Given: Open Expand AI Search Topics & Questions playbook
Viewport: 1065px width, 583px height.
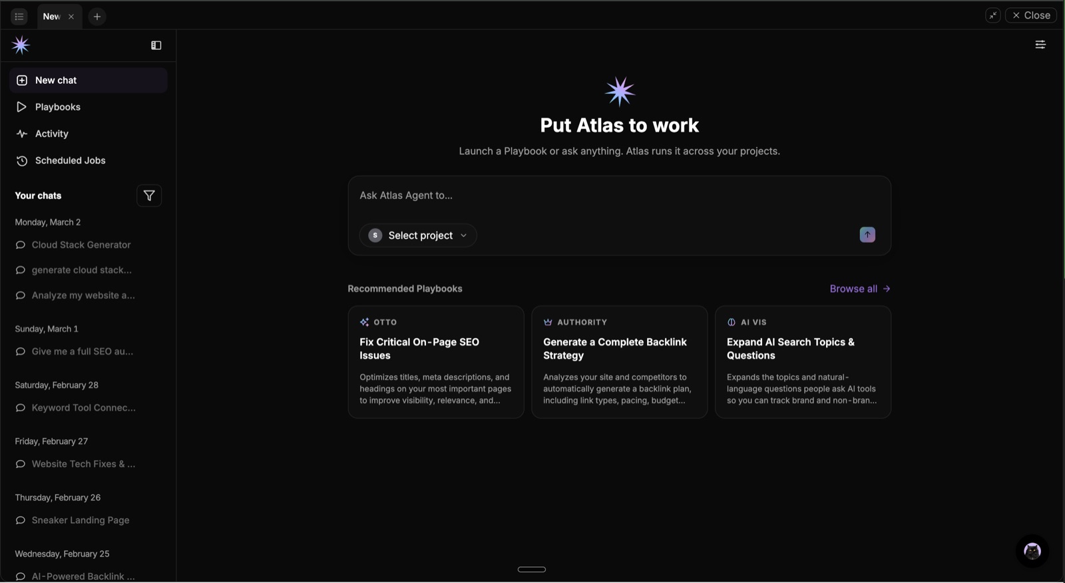Looking at the screenshot, I should click(803, 362).
